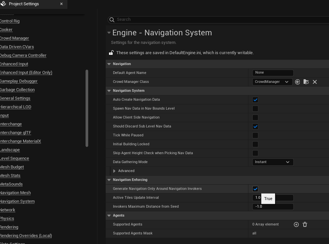
Task: Open Rendering settings
Action: tap(9, 227)
